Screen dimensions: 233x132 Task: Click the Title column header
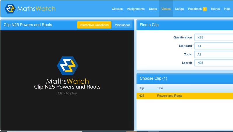(160, 88)
